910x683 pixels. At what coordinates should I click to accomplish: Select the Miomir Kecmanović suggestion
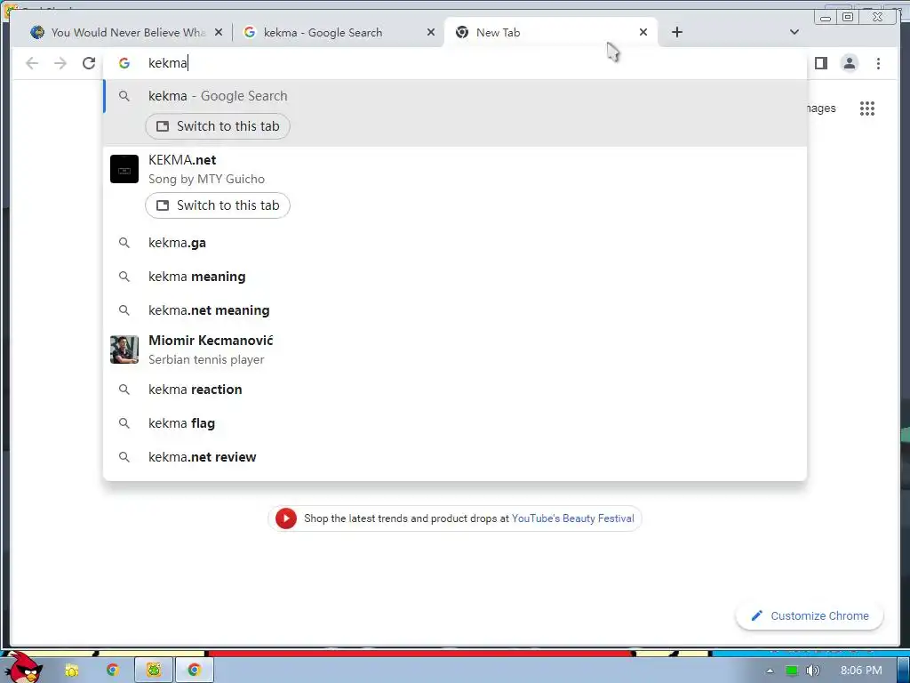coord(455,350)
